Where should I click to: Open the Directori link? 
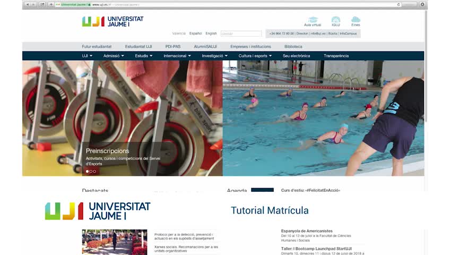pyautogui.click(x=302, y=33)
